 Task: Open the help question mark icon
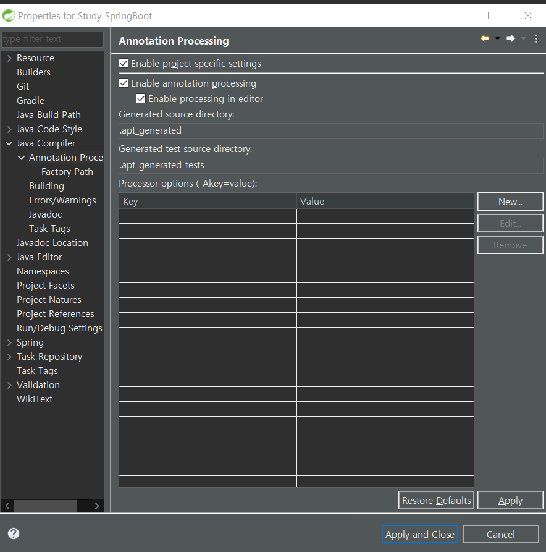[14, 533]
